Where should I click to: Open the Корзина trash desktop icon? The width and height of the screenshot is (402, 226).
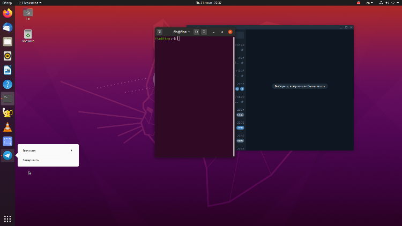coord(28,35)
